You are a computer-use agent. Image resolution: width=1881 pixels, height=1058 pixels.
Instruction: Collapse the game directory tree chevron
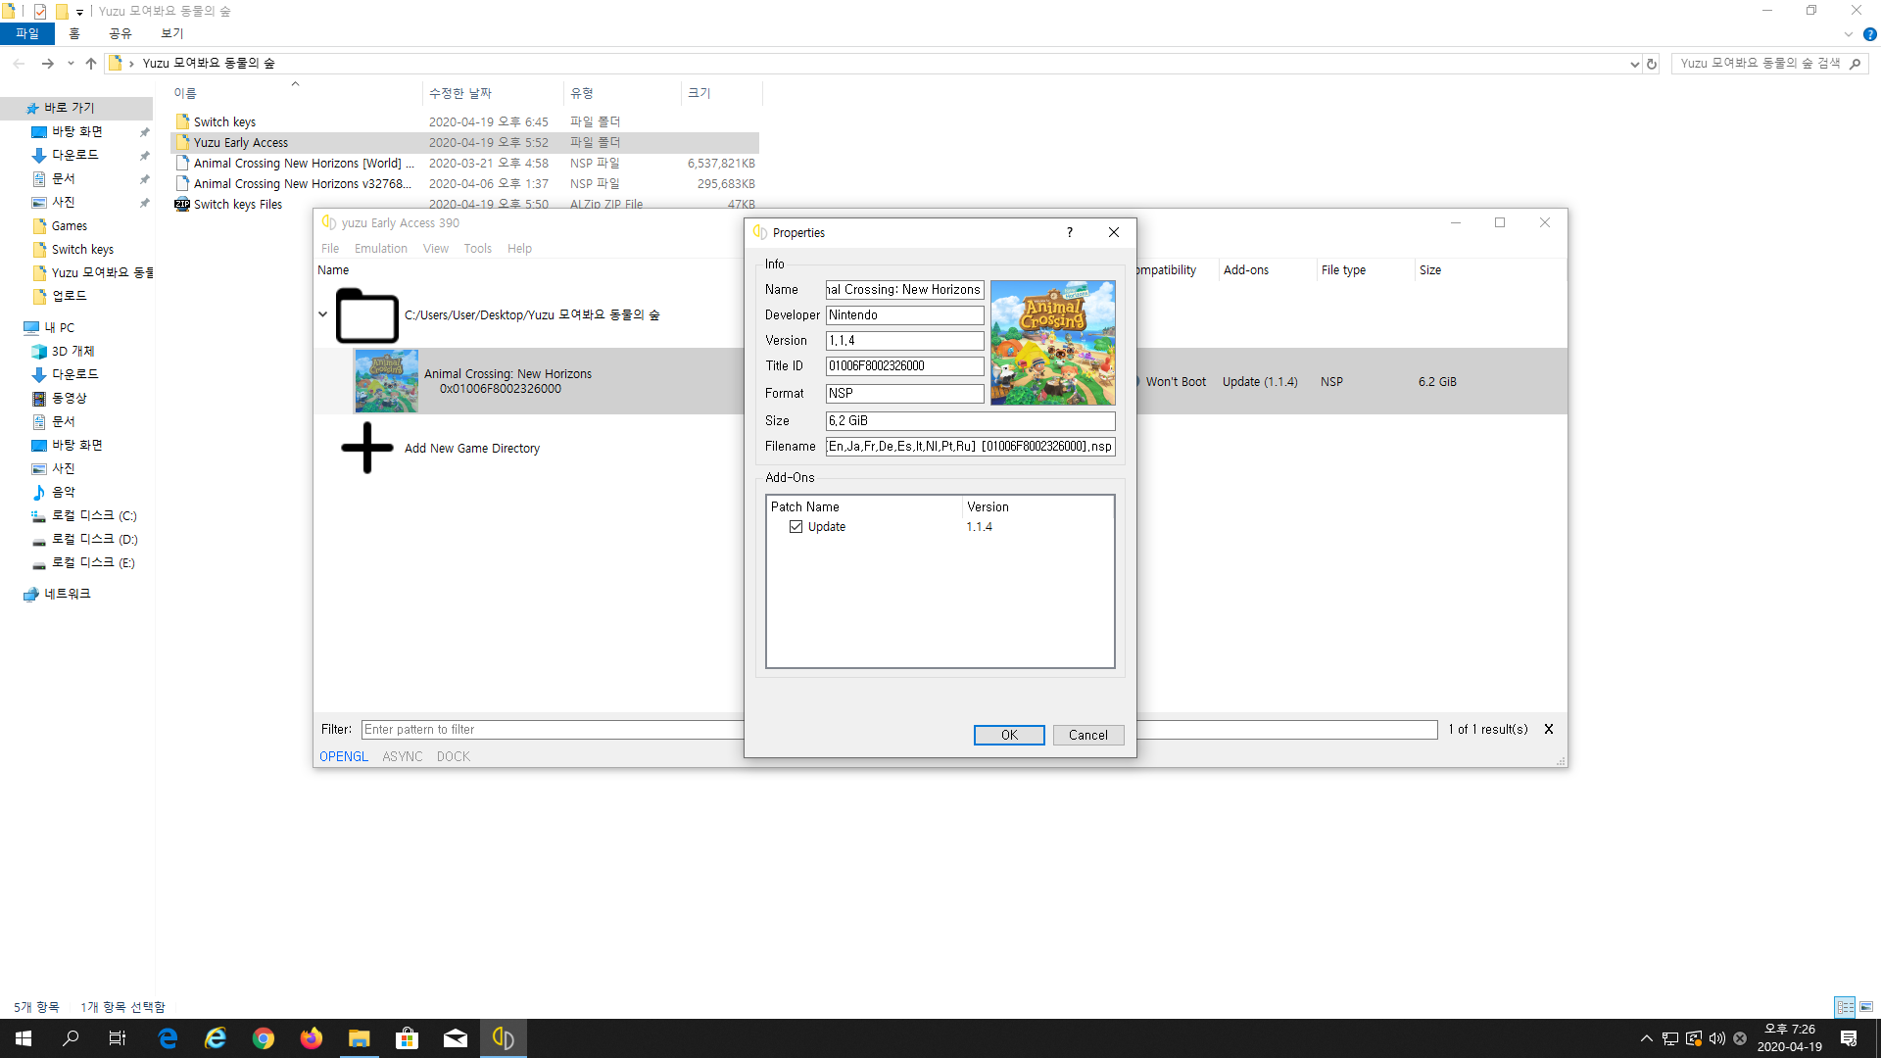coord(322,314)
